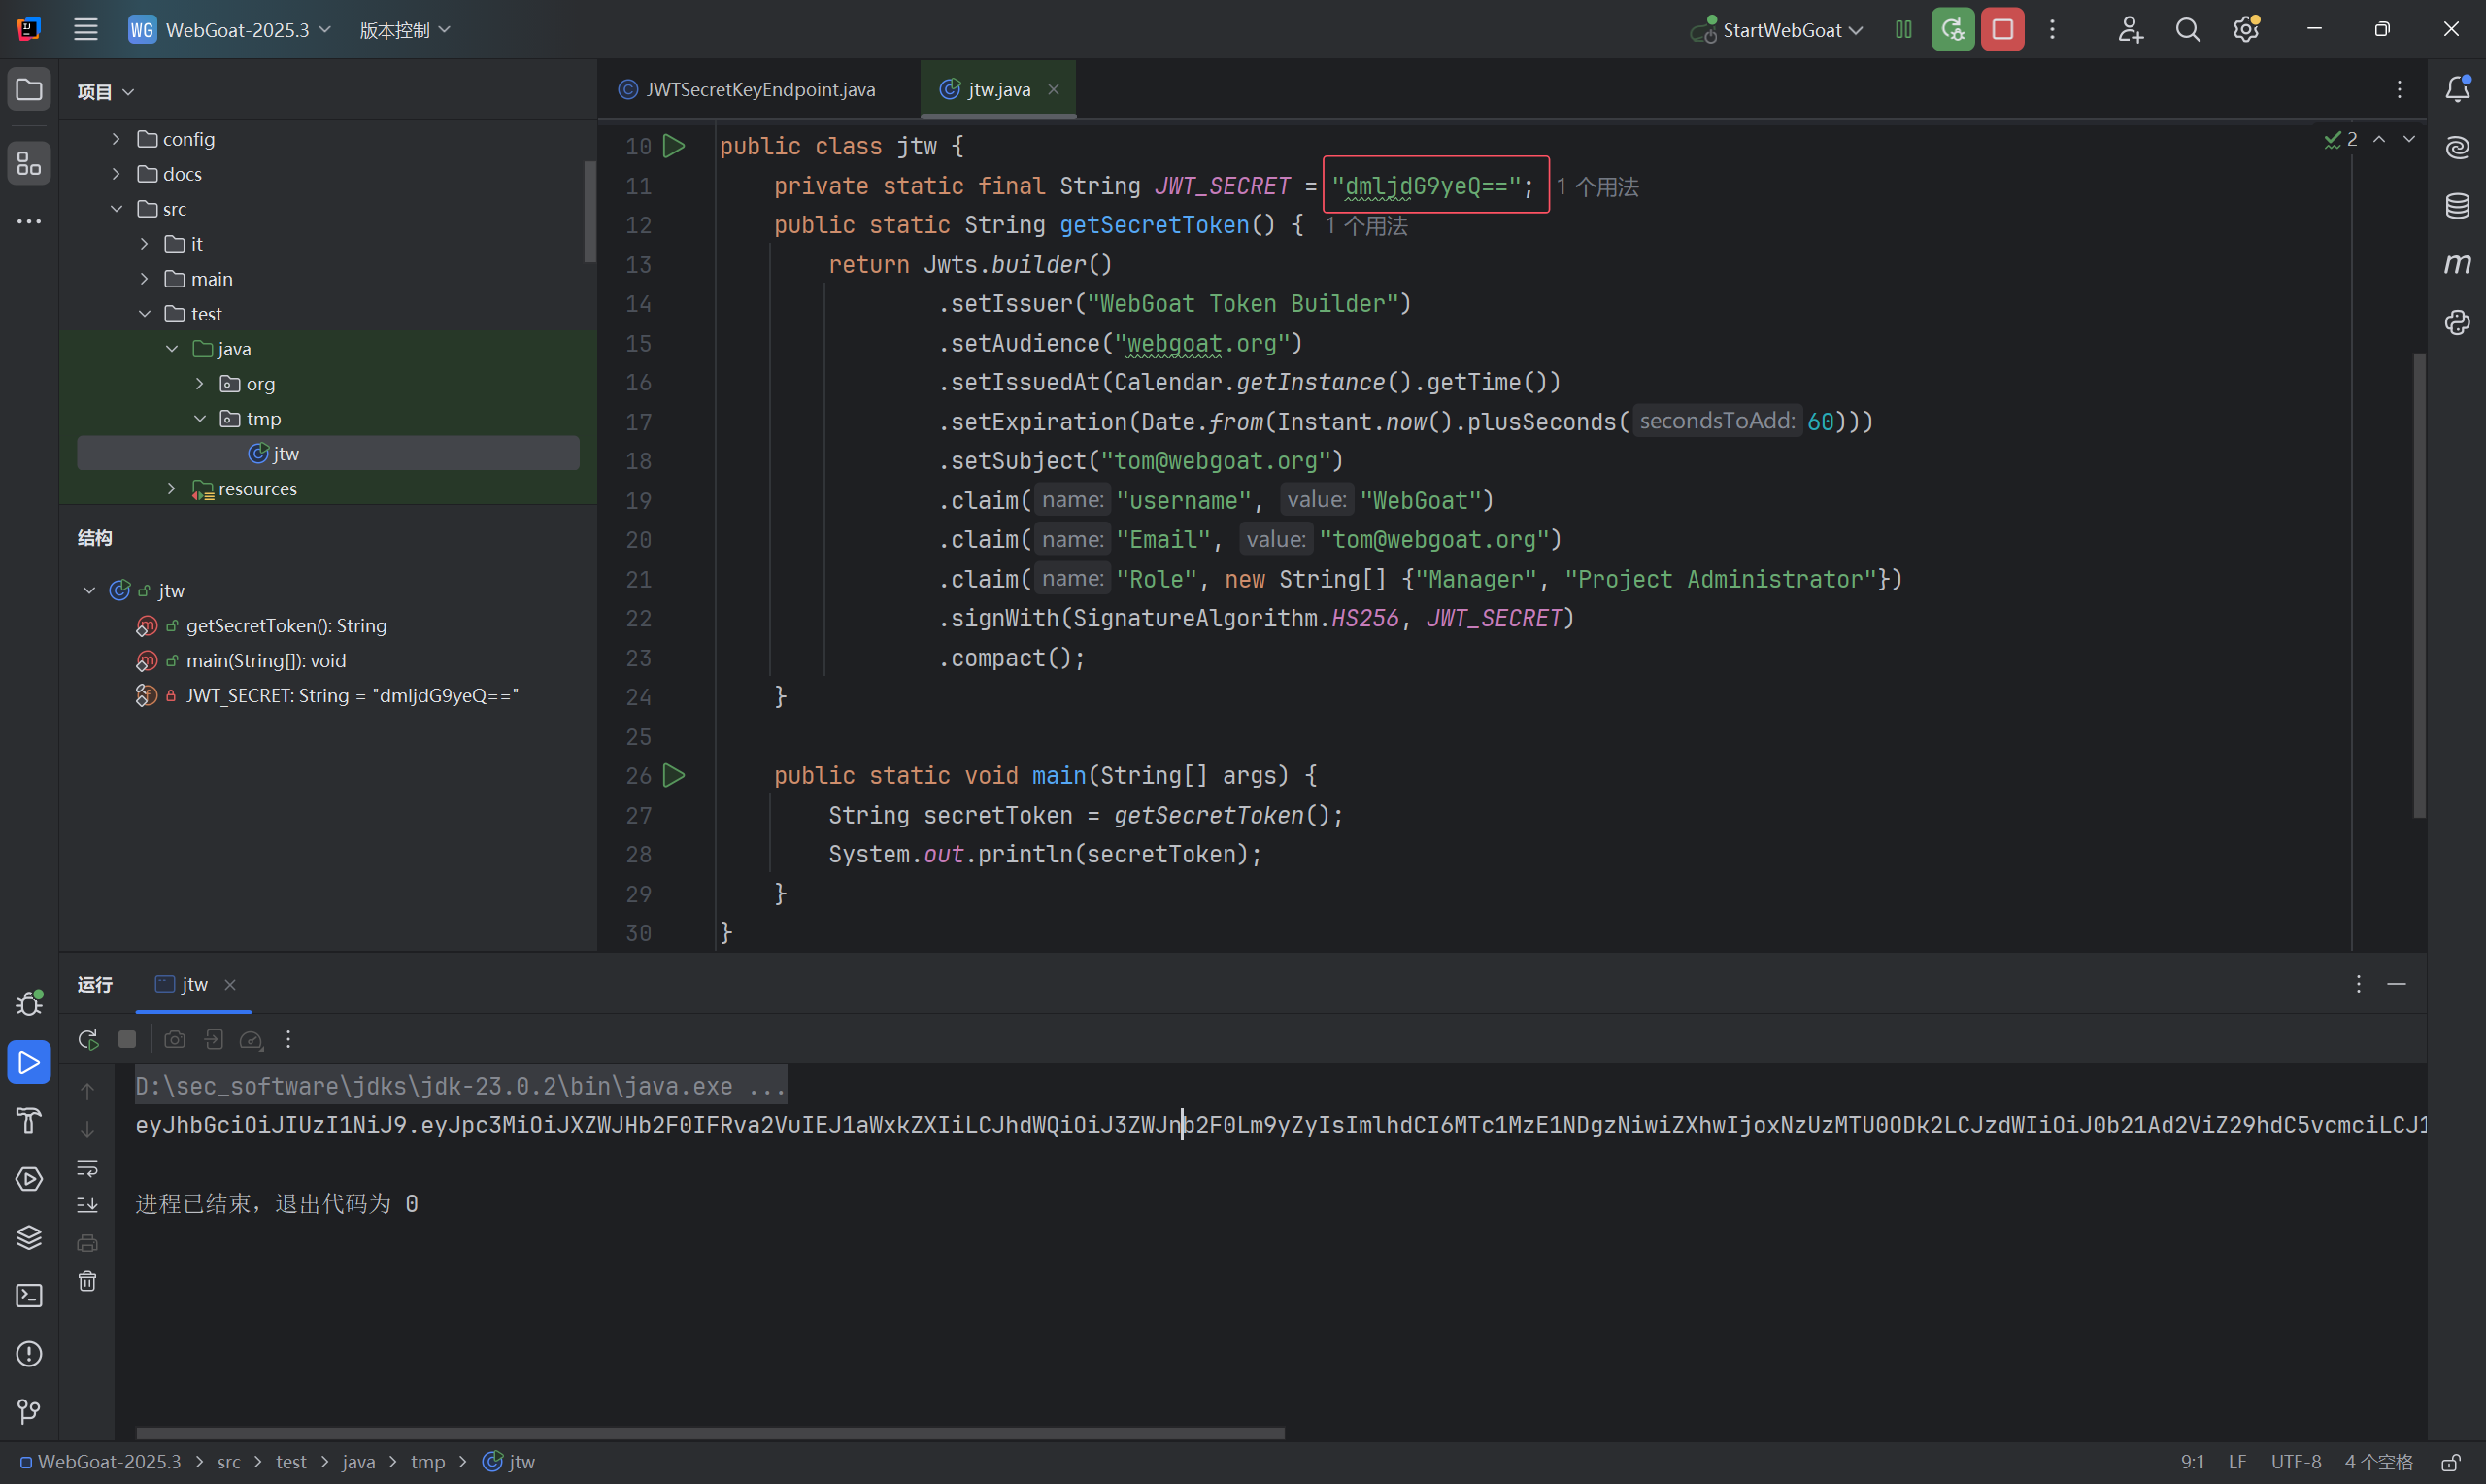Collapse the src folder
Viewport: 2486px width, 1484px height.
[116, 209]
